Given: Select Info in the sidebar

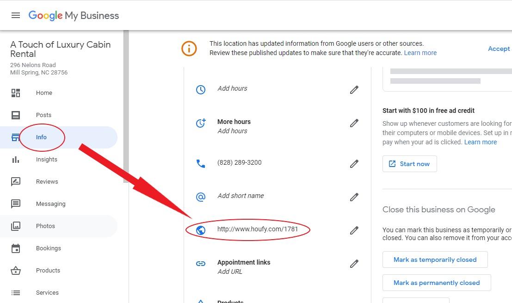Looking at the screenshot, I should pos(42,137).
